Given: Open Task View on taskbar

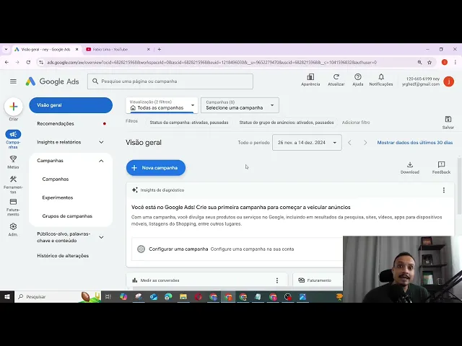Looking at the screenshot, I should [x=108, y=297].
